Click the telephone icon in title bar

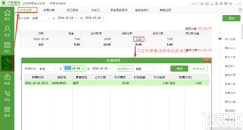coord(207,3)
